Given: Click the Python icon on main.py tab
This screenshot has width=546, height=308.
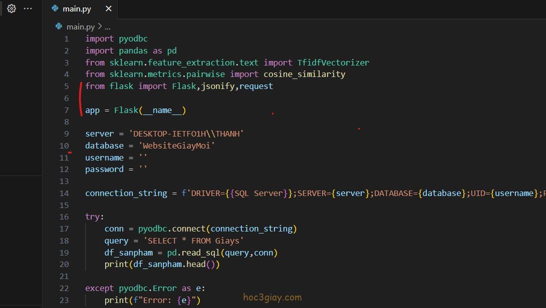Looking at the screenshot, I should pos(55,9).
